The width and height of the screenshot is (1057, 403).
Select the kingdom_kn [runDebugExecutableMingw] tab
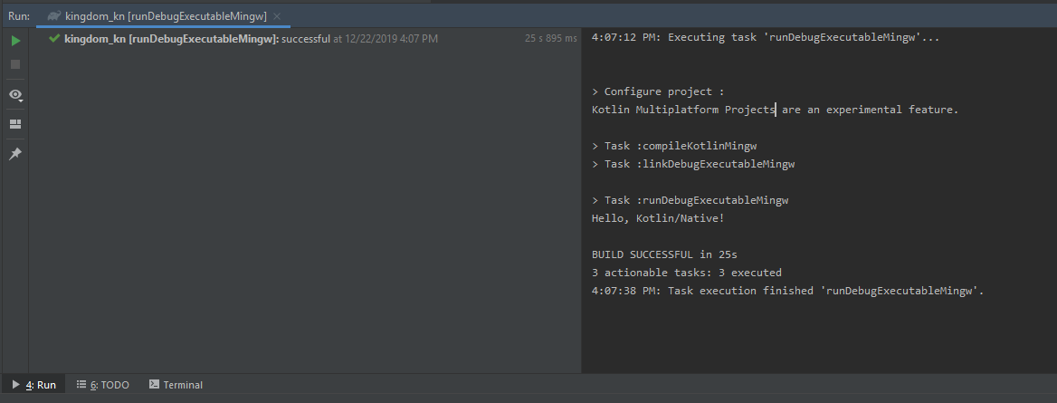tap(164, 15)
